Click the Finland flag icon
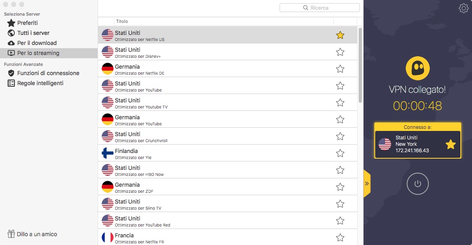472x245 pixels. (x=108, y=153)
